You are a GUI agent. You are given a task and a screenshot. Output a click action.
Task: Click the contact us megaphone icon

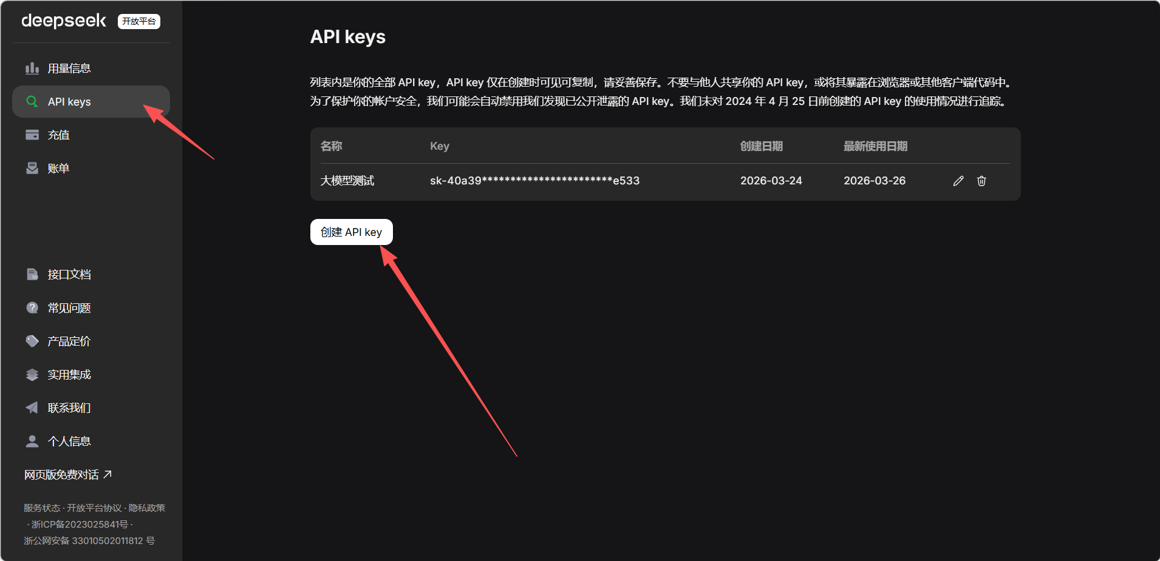click(x=32, y=408)
